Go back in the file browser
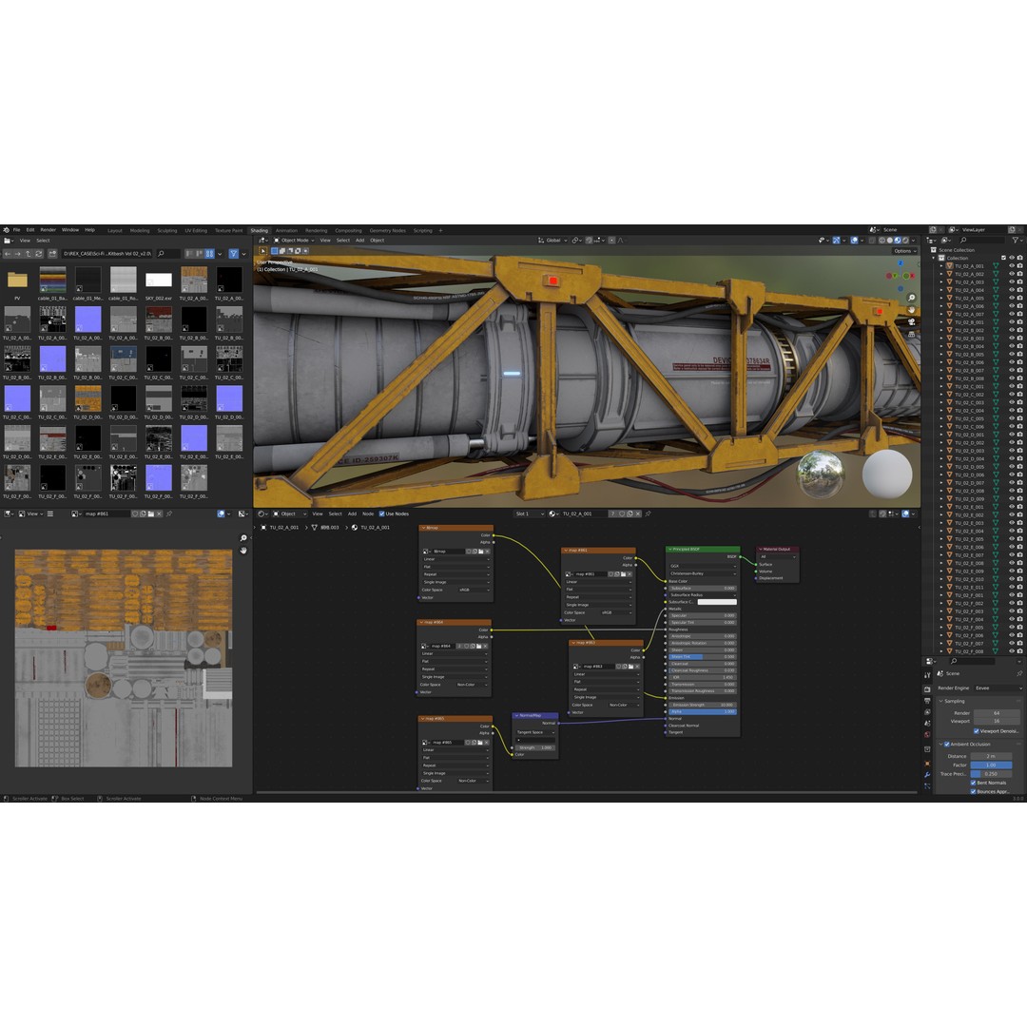Viewport: 1027px width, 1027px height. (8, 254)
